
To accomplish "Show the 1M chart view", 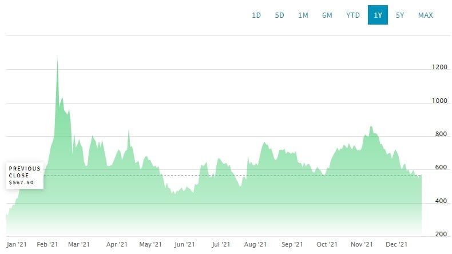I will tap(303, 15).
